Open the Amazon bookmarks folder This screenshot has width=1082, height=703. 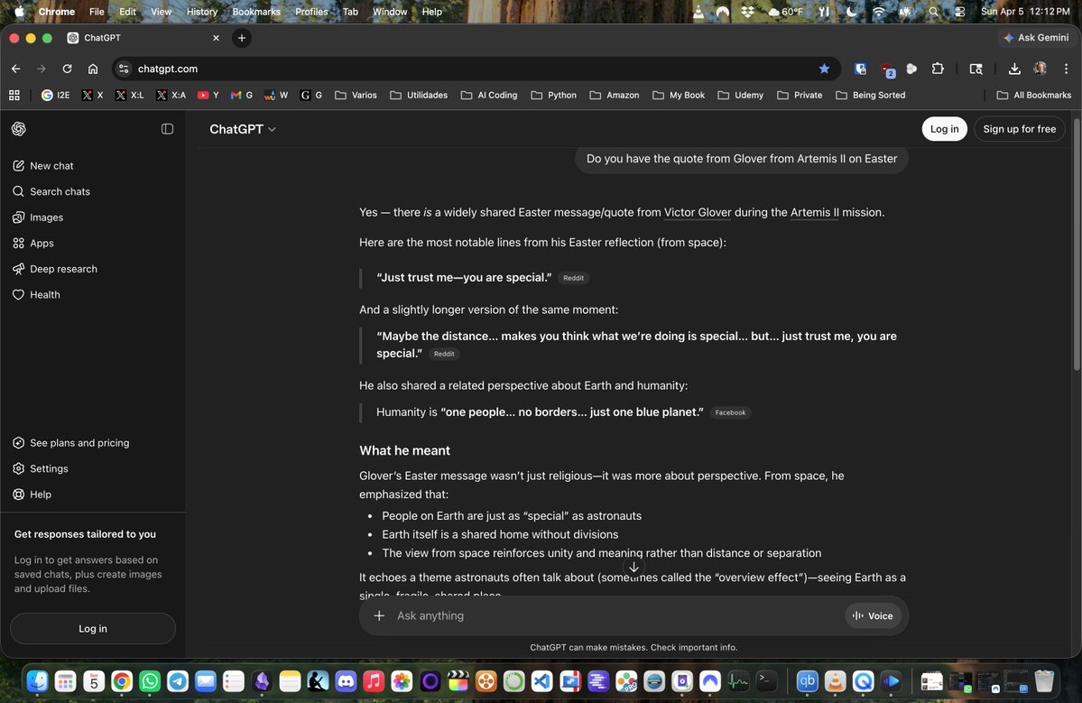(x=615, y=95)
